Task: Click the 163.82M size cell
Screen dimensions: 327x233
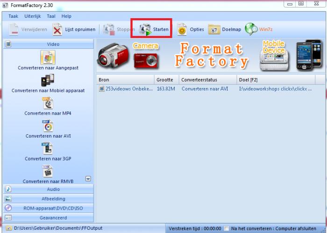Action: pos(166,89)
